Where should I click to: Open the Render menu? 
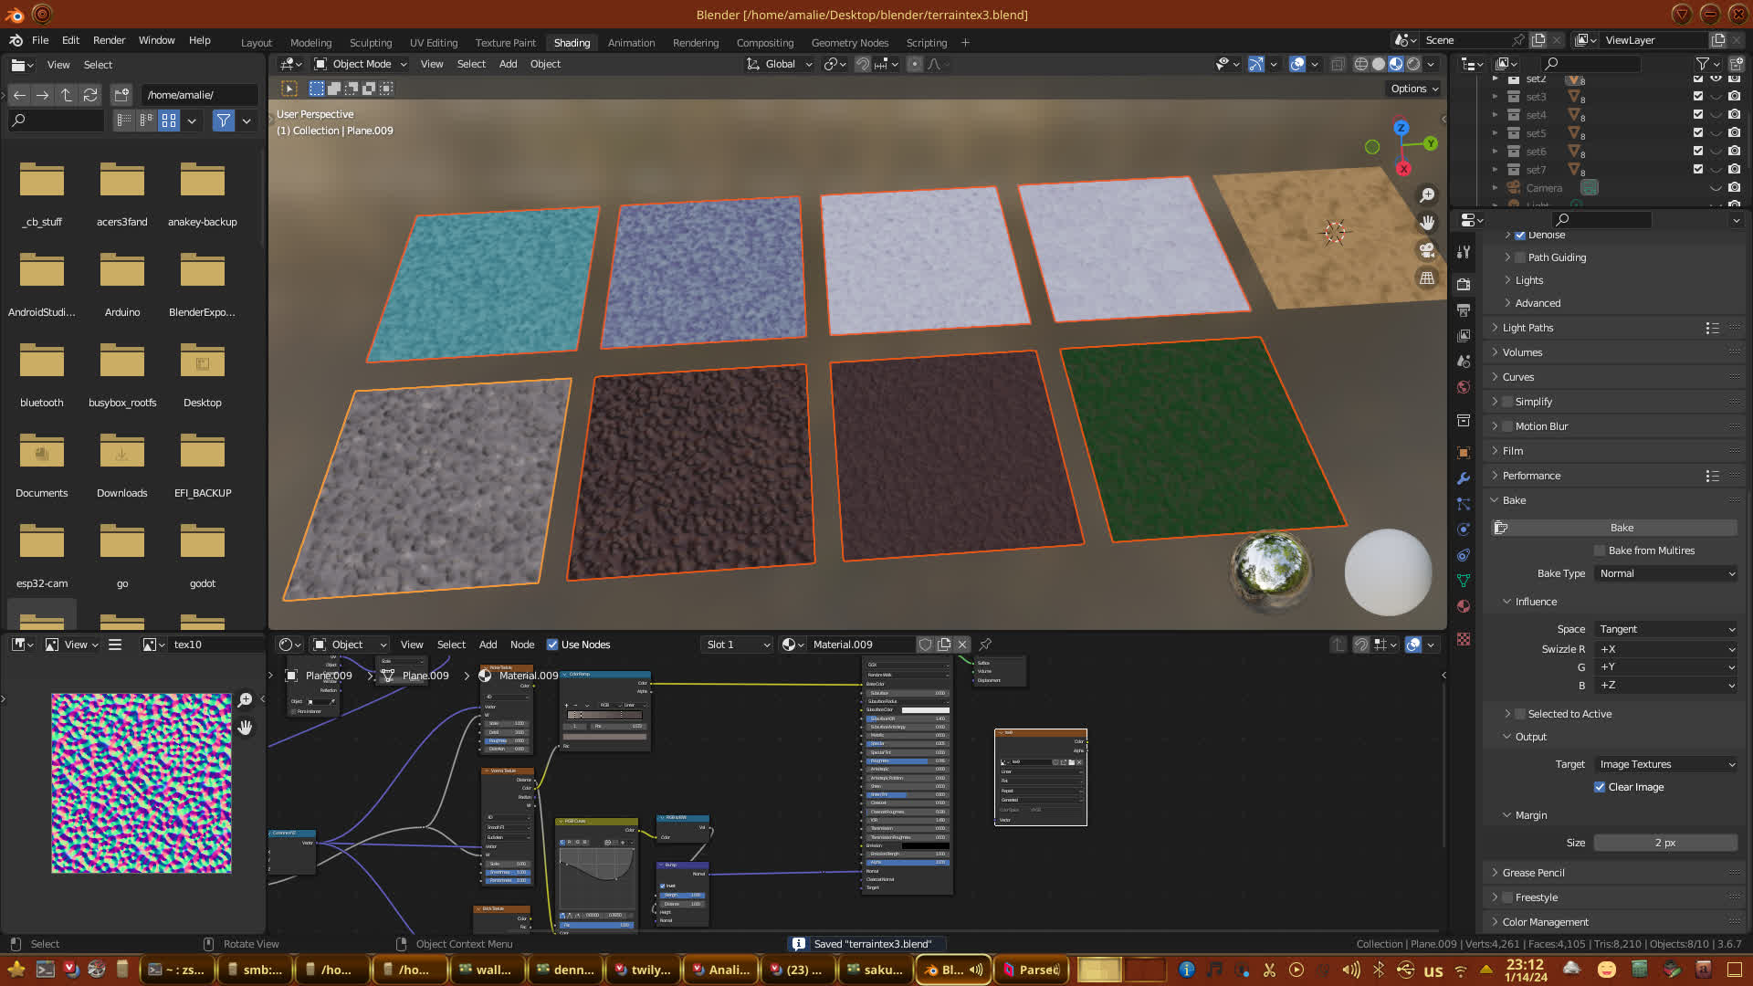coord(109,40)
